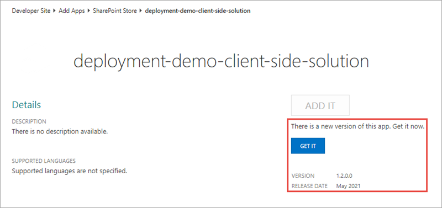Click the blue GET IT button
Image resolution: width=442 pixels, height=208 pixels.
click(x=308, y=146)
